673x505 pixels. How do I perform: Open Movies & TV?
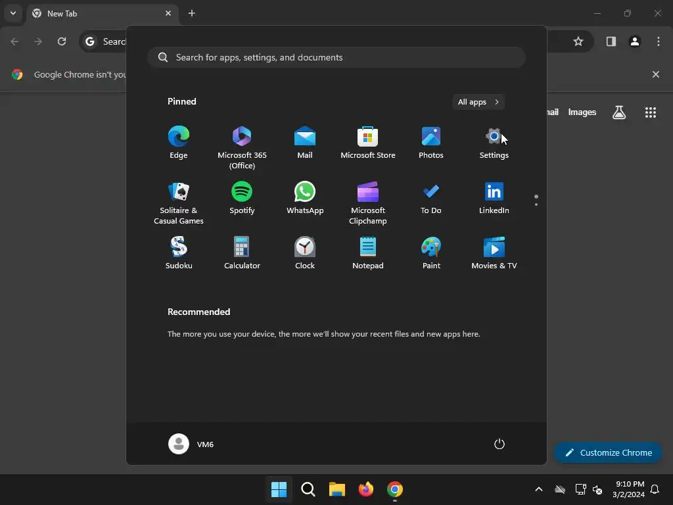494,253
